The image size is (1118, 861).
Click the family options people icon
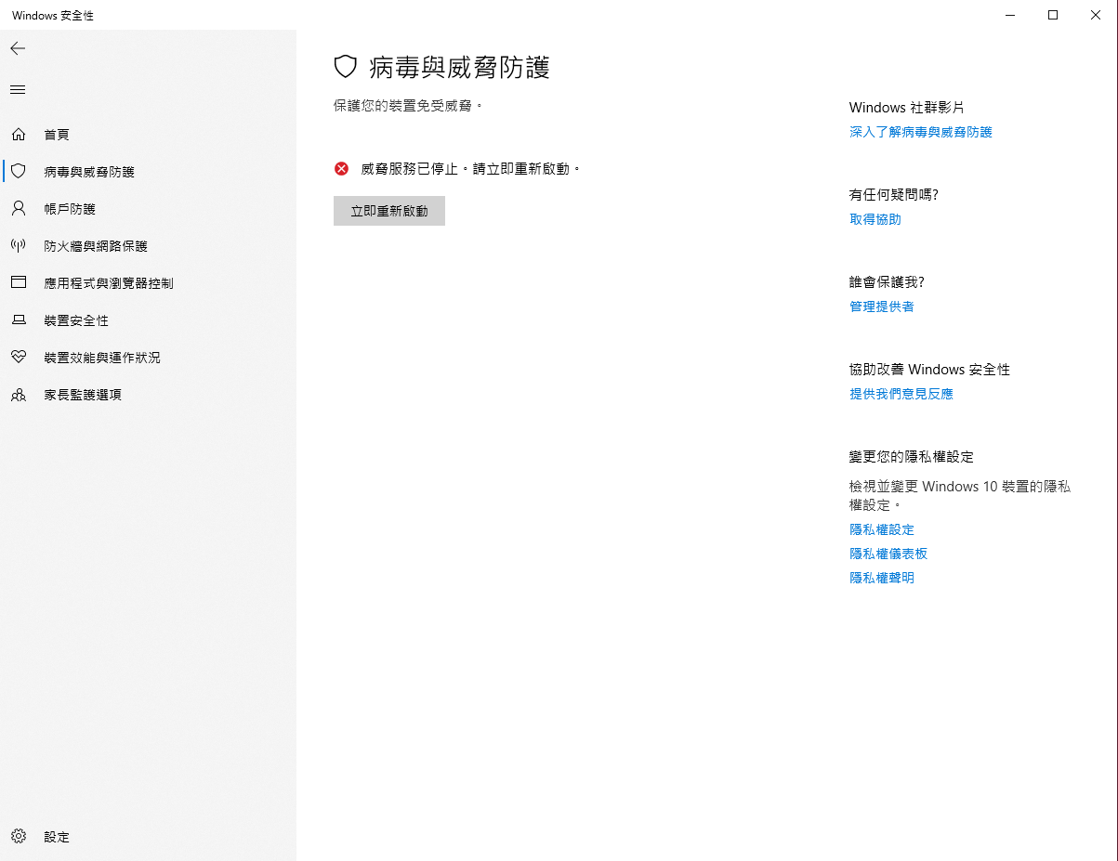pyautogui.click(x=18, y=395)
